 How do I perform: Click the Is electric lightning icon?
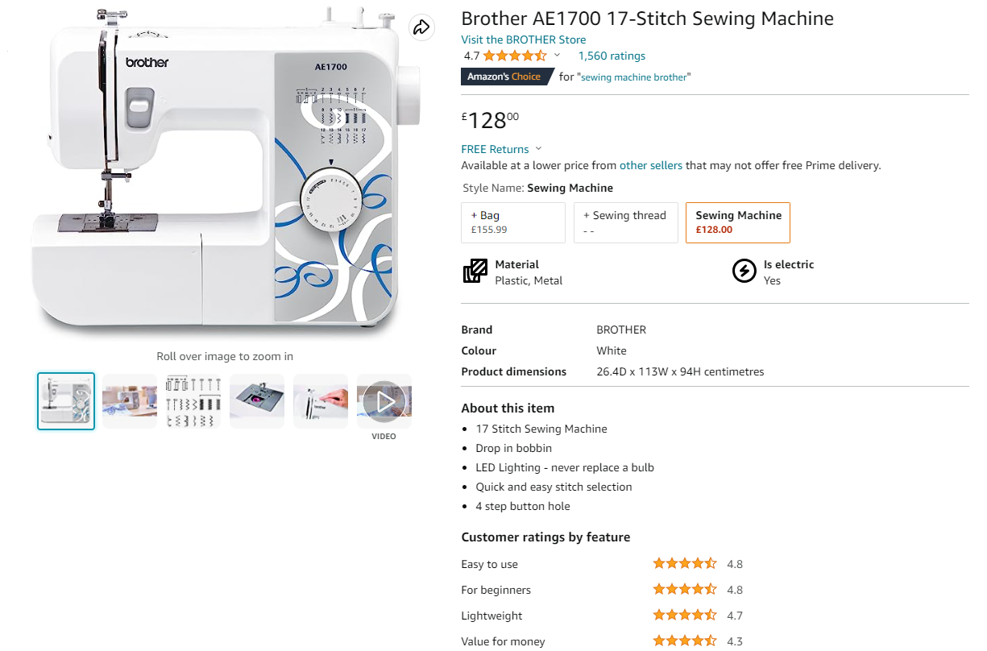(744, 272)
